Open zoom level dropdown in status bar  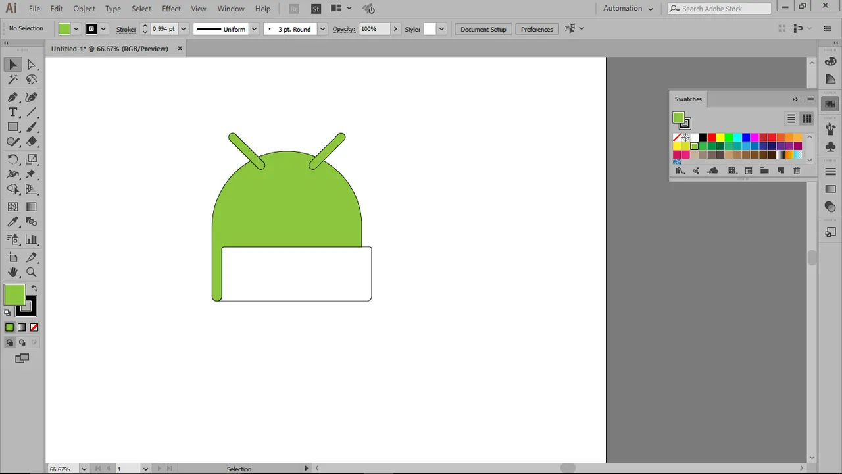click(x=84, y=469)
